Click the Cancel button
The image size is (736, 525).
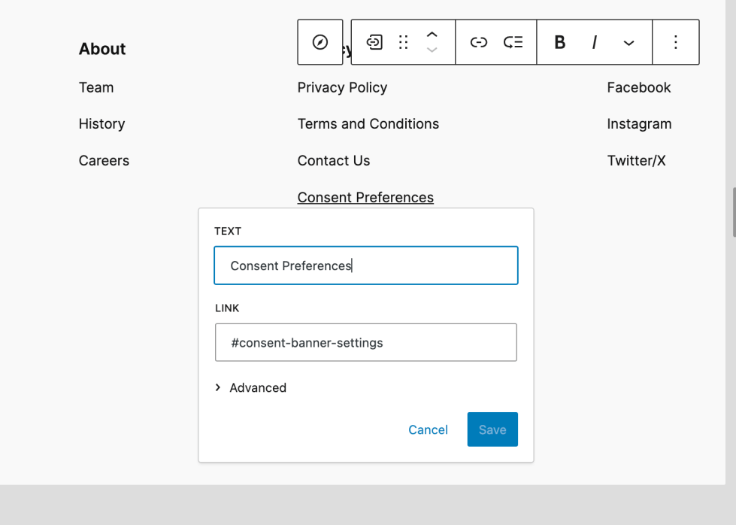pos(428,429)
